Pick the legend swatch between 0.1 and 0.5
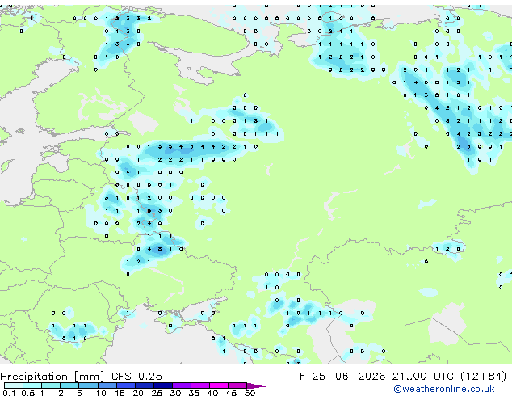Viewport: 512px width, 396px height. 14,385
